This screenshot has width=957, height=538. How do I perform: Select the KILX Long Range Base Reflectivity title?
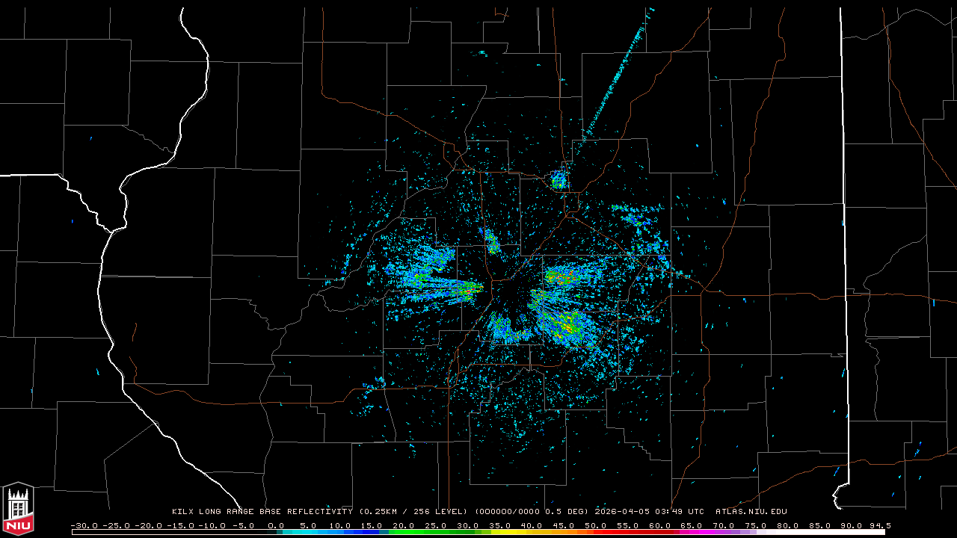point(262,512)
